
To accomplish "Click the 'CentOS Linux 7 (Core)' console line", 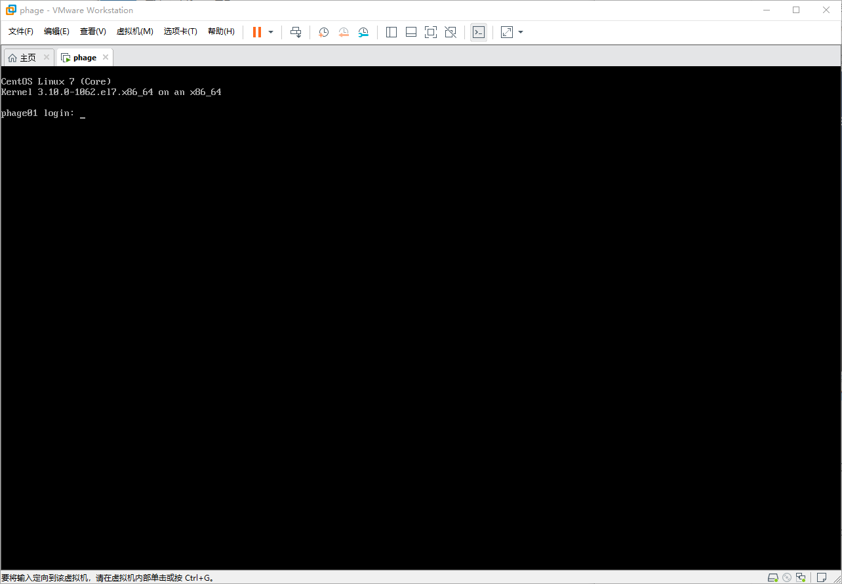I will [x=56, y=81].
